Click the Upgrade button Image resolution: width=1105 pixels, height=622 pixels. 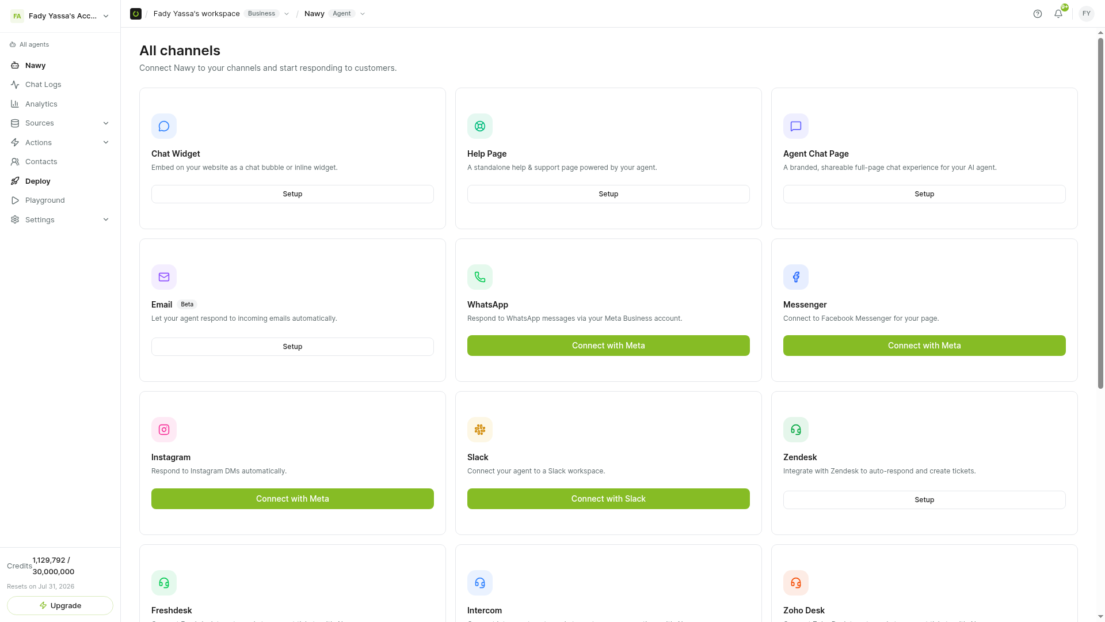coord(60,606)
